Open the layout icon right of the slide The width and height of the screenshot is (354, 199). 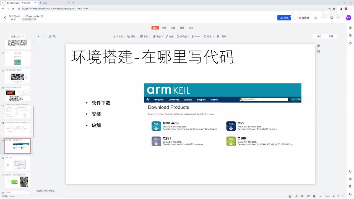(x=319, y=46)
